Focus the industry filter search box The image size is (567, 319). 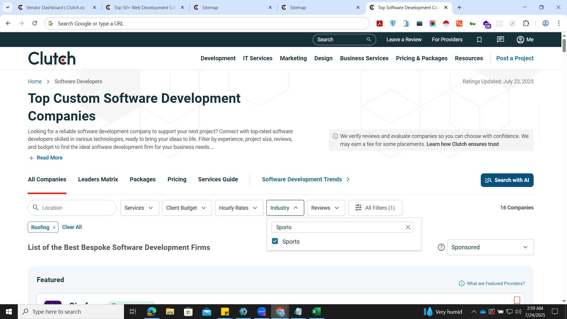click(x=342, y=227)
